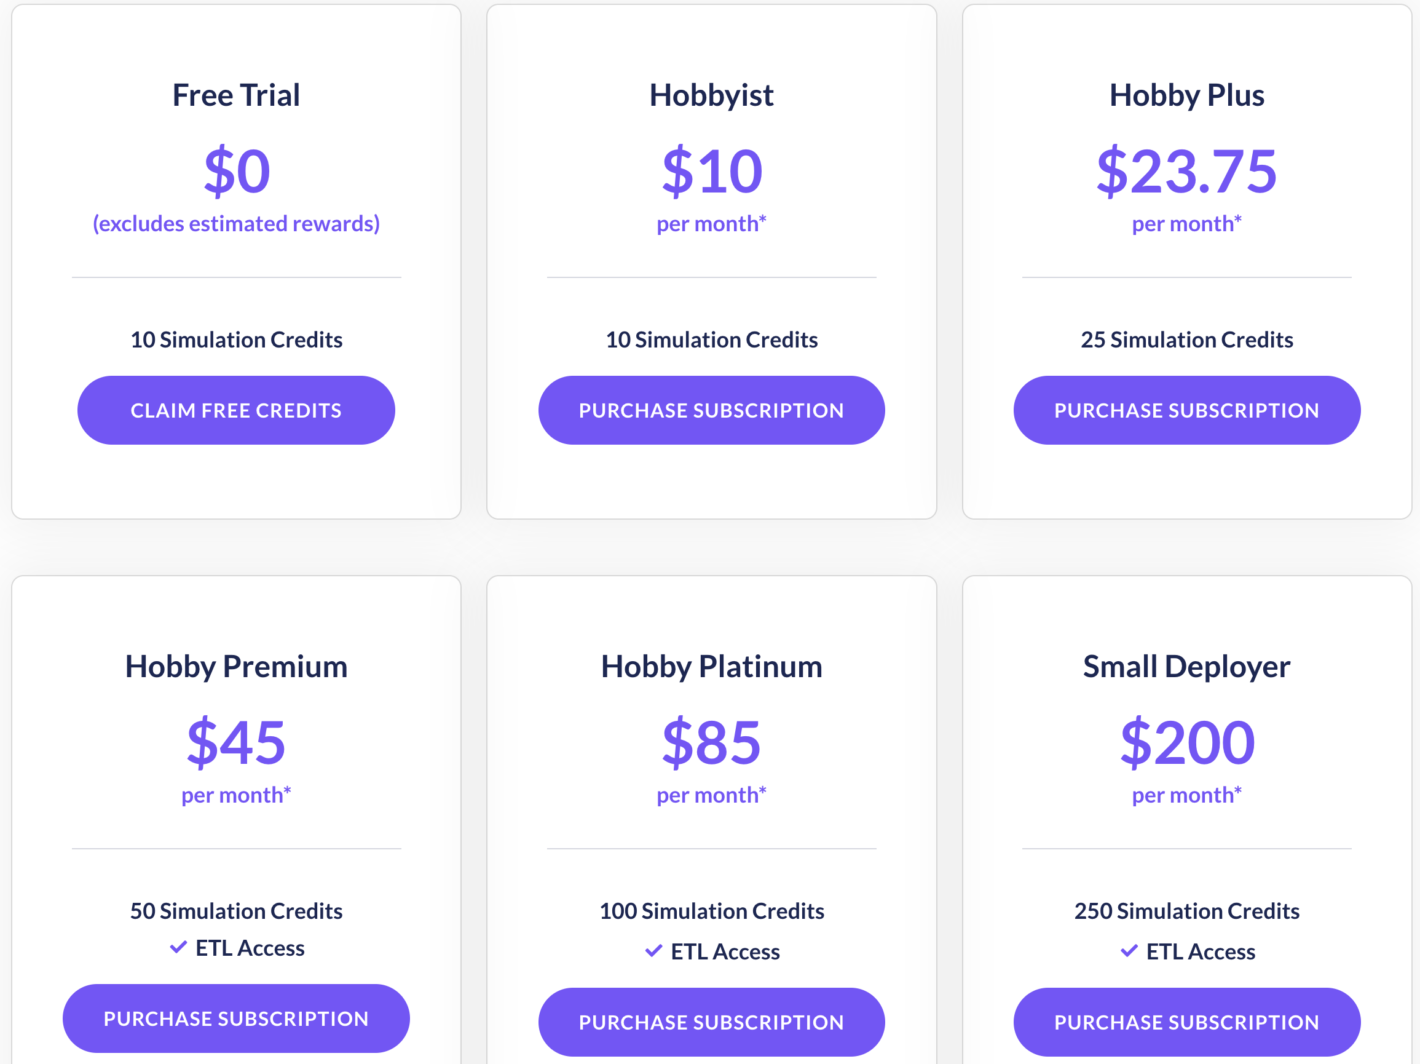This screenshot has width=1420, height=1064.
Task: Click the $23.75 price text
Action: tap(1186, 171)
